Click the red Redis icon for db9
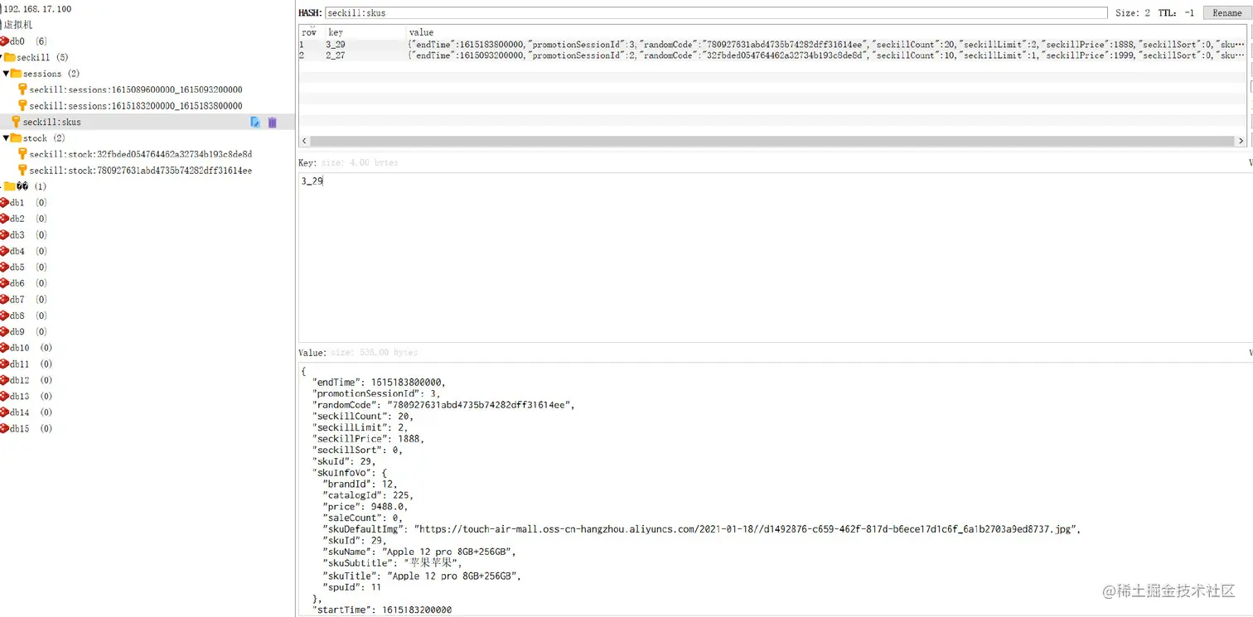The width and height of the screenshot is (1253, 617). click(4, 331)
